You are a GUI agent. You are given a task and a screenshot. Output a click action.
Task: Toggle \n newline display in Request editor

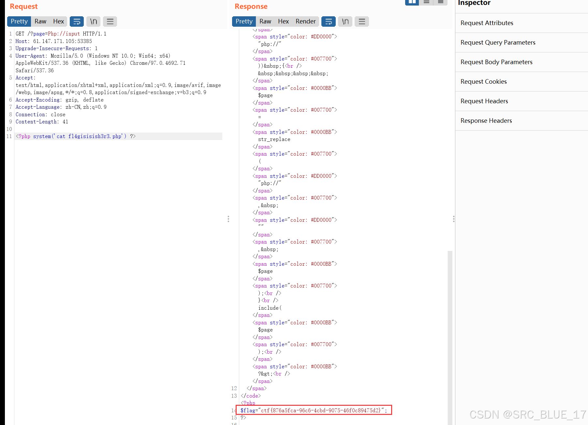coord(93,21)
